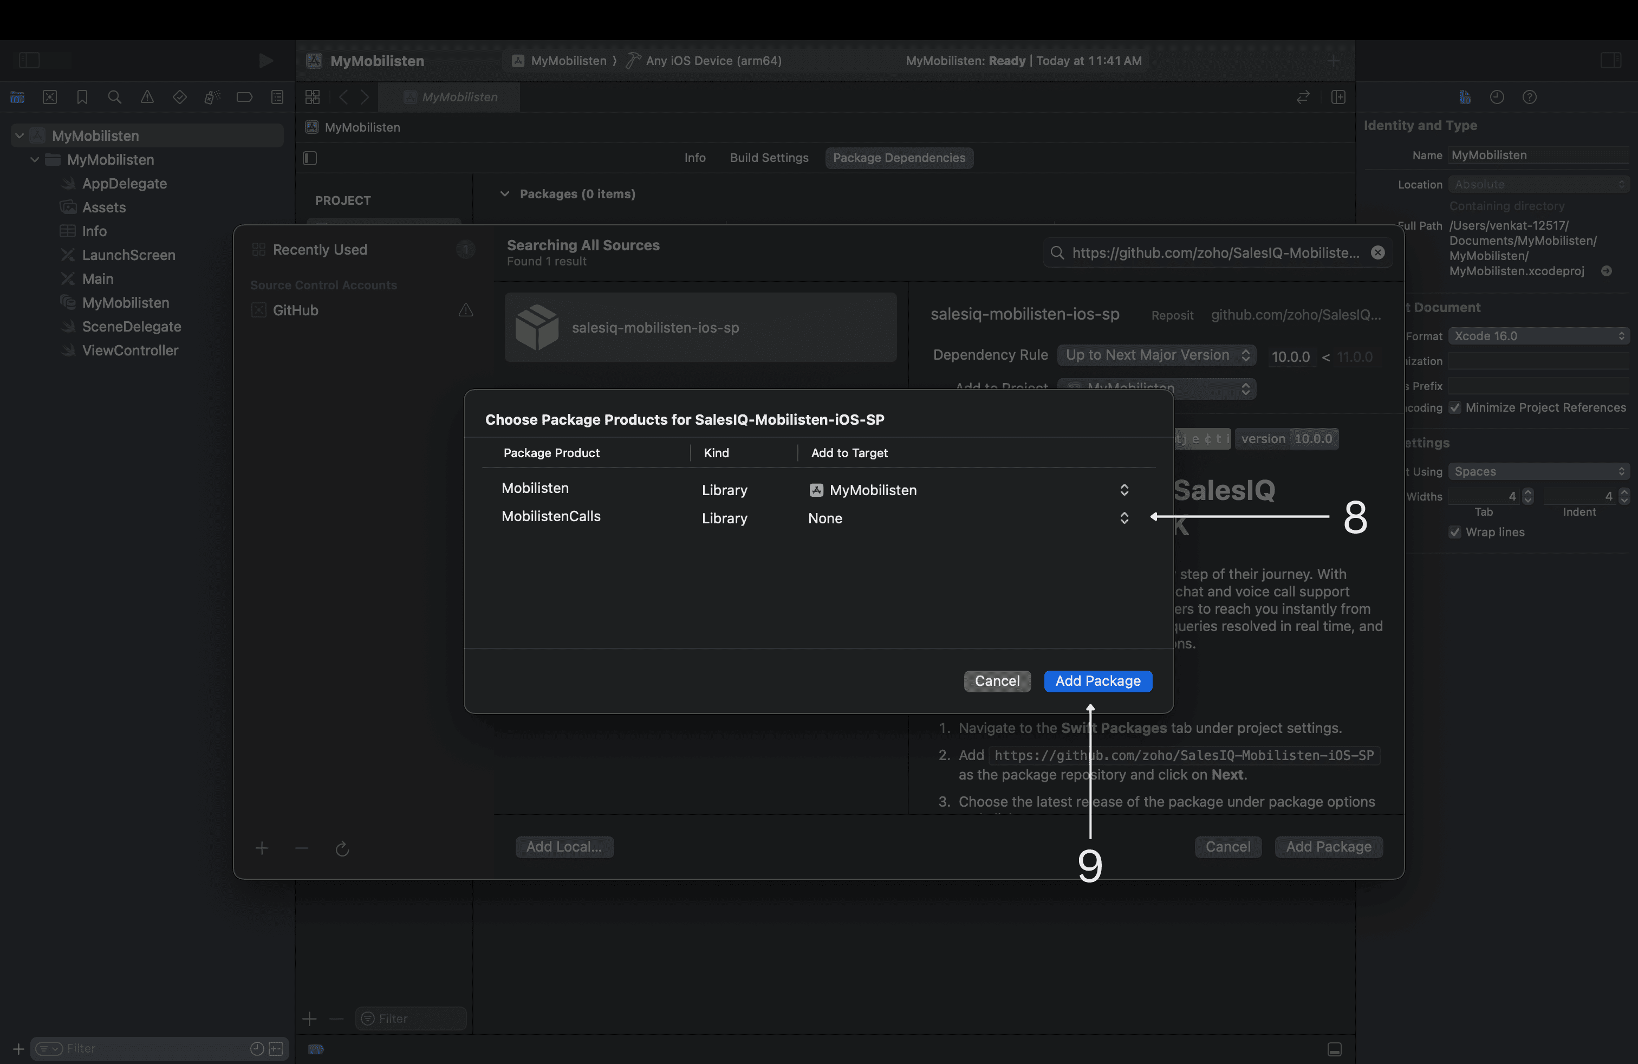
Task: Open the Debug navigator icon
Action: click(212, 97)
